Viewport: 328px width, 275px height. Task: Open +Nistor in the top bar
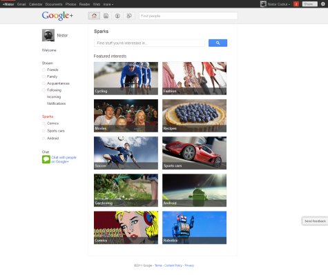[8, 4]
